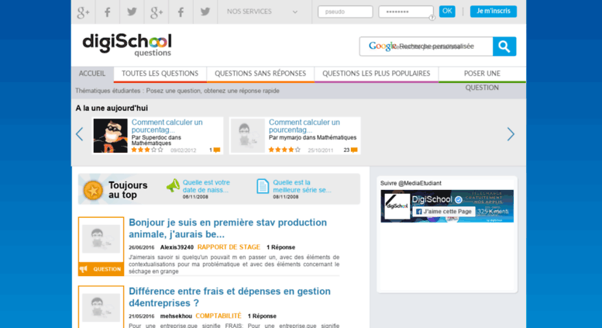
Task: Click the username Alexis39240
Action: [x=177, y=247]
